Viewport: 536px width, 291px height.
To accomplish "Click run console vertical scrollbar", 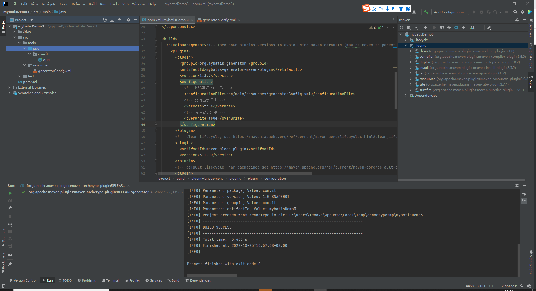I will (x=518, y=260).
